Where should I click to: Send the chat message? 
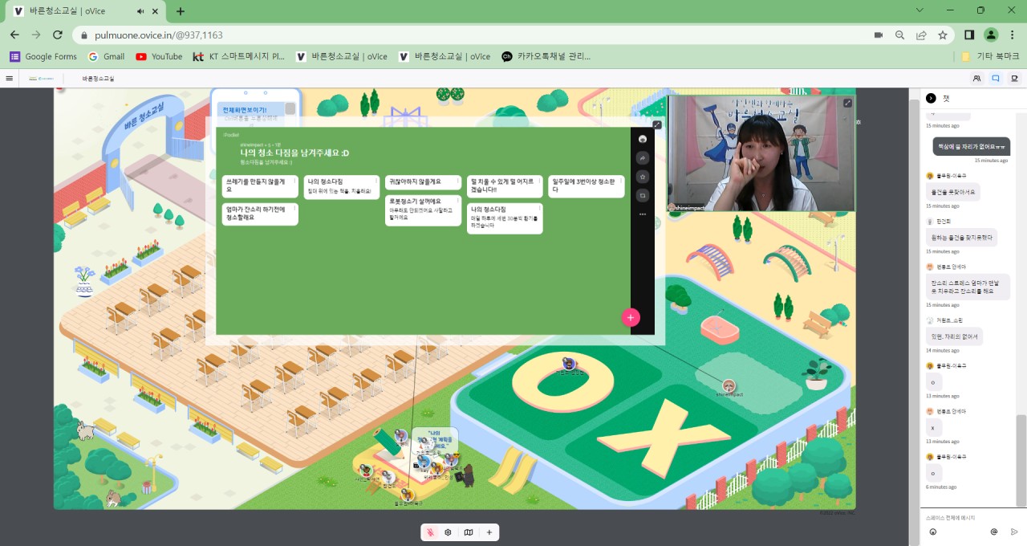(x=1014, y=532)
